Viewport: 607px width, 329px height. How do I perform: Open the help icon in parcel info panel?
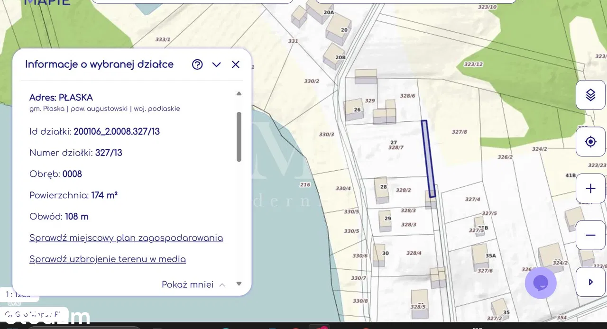click(x=197, y=64)
